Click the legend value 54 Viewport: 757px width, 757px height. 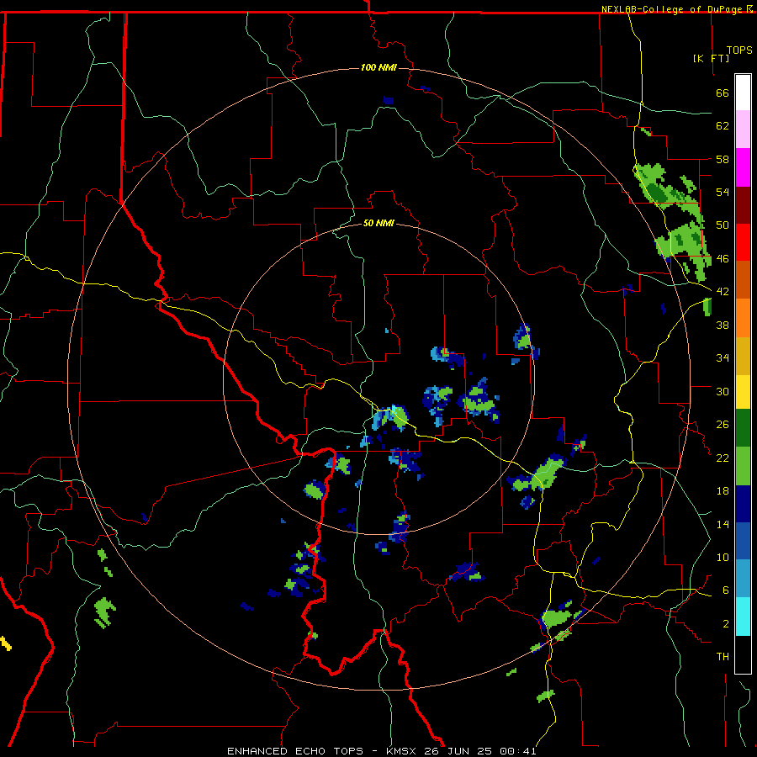point(723,192)
